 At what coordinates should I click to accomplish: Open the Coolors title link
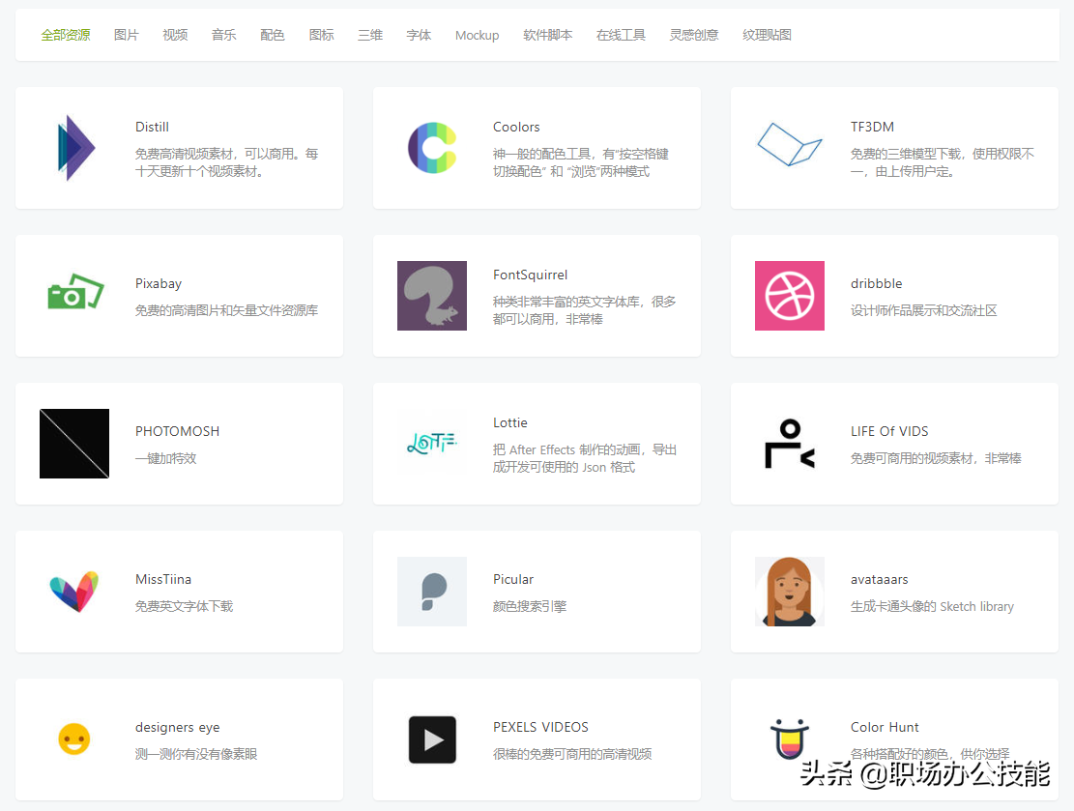tap(516, 127)
